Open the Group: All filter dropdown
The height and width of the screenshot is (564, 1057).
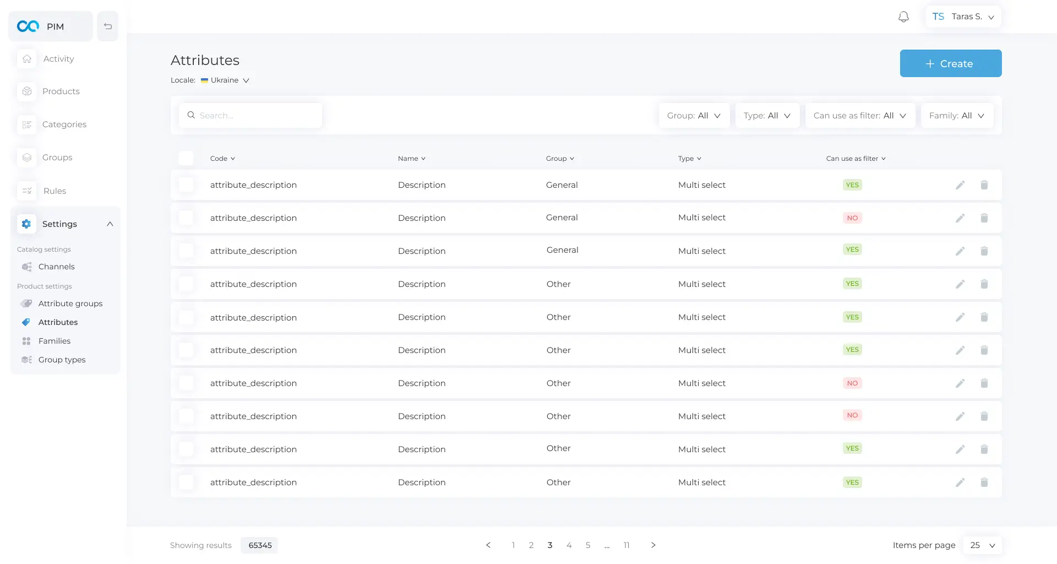click(694, 116)
